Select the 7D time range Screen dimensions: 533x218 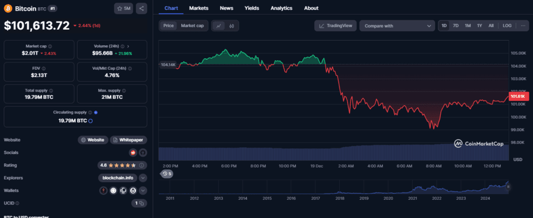456,26
